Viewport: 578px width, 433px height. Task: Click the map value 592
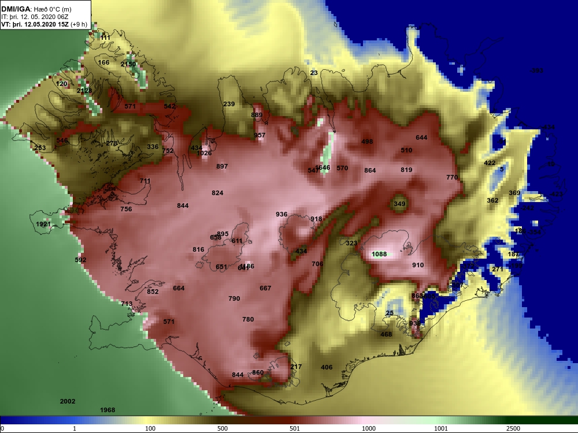pyautogui.click(x=80, y=260)
